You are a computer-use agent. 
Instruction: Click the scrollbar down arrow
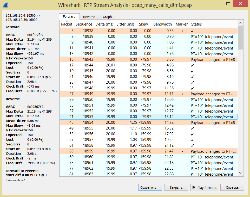click(x=240, y=173)
